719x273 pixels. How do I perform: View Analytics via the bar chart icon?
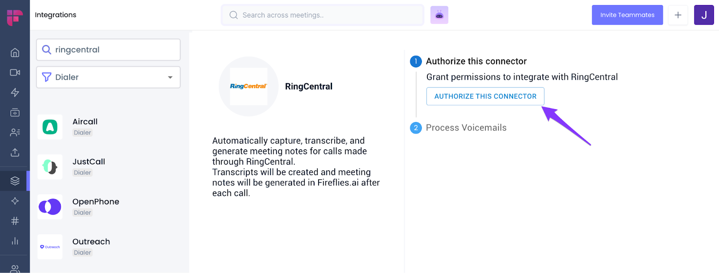tap(15, 241)
